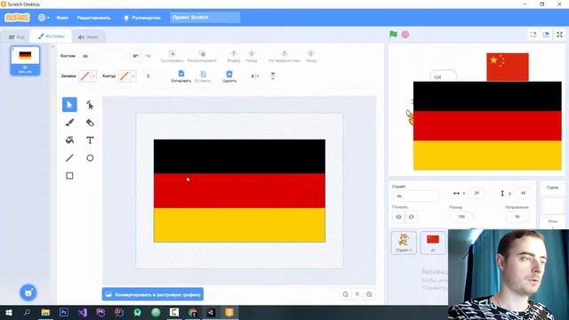Click the Group icon
This screenshot has width=569, height=320.
click(172, 53)
